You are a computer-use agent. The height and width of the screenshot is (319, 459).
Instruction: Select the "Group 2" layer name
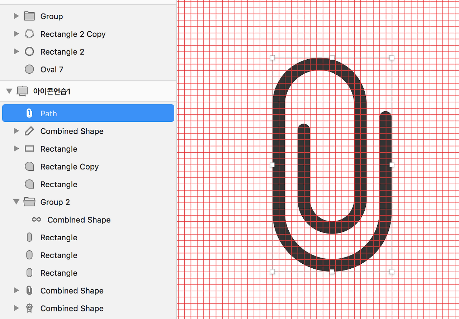point(55,202)
